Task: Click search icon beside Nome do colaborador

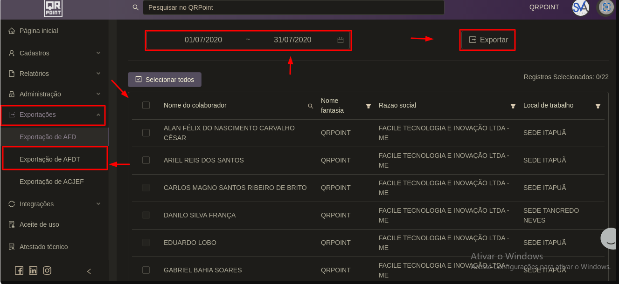Action: point(311,106)
